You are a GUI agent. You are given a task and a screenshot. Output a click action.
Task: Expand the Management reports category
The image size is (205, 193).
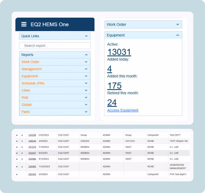tap(55, 69)
